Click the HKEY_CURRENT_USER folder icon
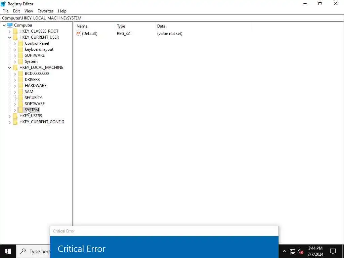Viewport: 344px width, 258px height. [15, 37]
